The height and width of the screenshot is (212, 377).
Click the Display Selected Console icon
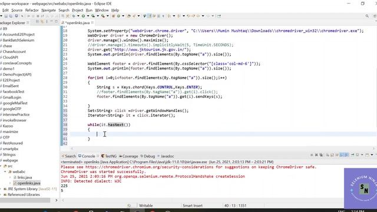pyautogui.click(x=358, y=155)
